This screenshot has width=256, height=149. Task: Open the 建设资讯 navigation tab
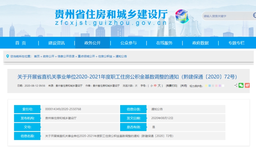click(x=57, y=43)
